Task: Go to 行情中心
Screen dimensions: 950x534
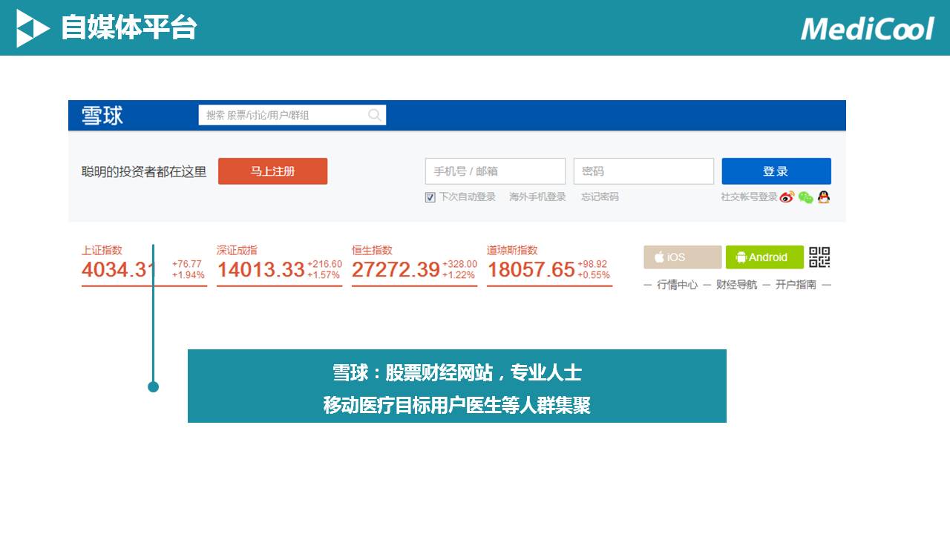Action: pyautogui.click(x=677, y=285)
